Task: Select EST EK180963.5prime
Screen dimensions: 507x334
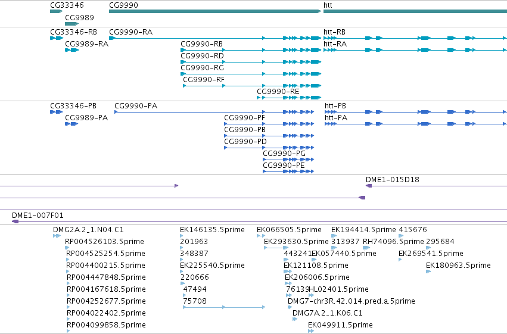Action: point(458,266)
